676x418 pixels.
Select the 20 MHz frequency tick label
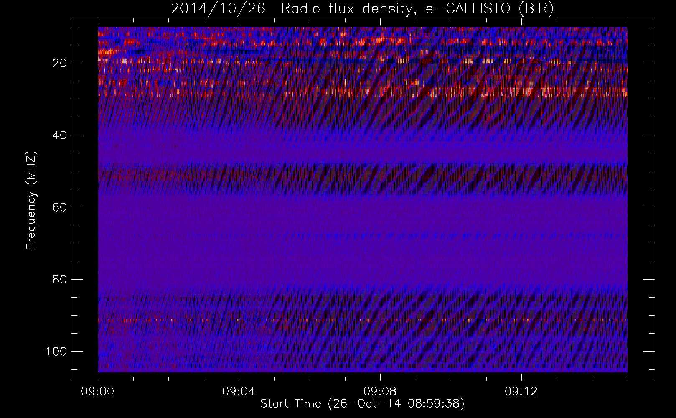(60, 63)
